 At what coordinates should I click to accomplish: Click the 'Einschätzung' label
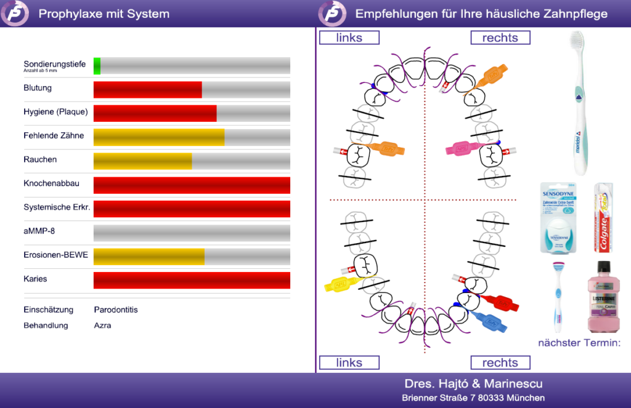[48, 310]
